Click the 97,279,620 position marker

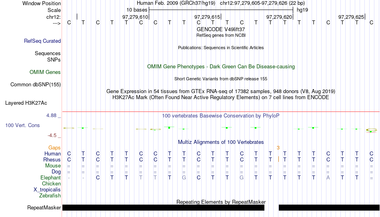tap(280, 17)
